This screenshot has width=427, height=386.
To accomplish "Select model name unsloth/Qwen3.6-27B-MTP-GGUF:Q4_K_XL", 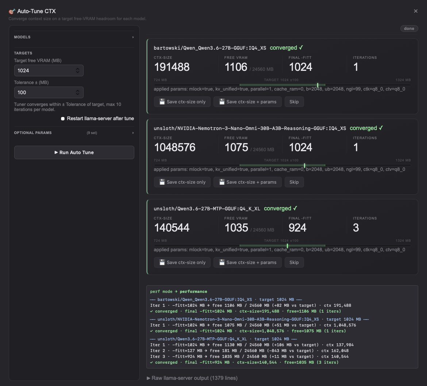I will 207,209.
